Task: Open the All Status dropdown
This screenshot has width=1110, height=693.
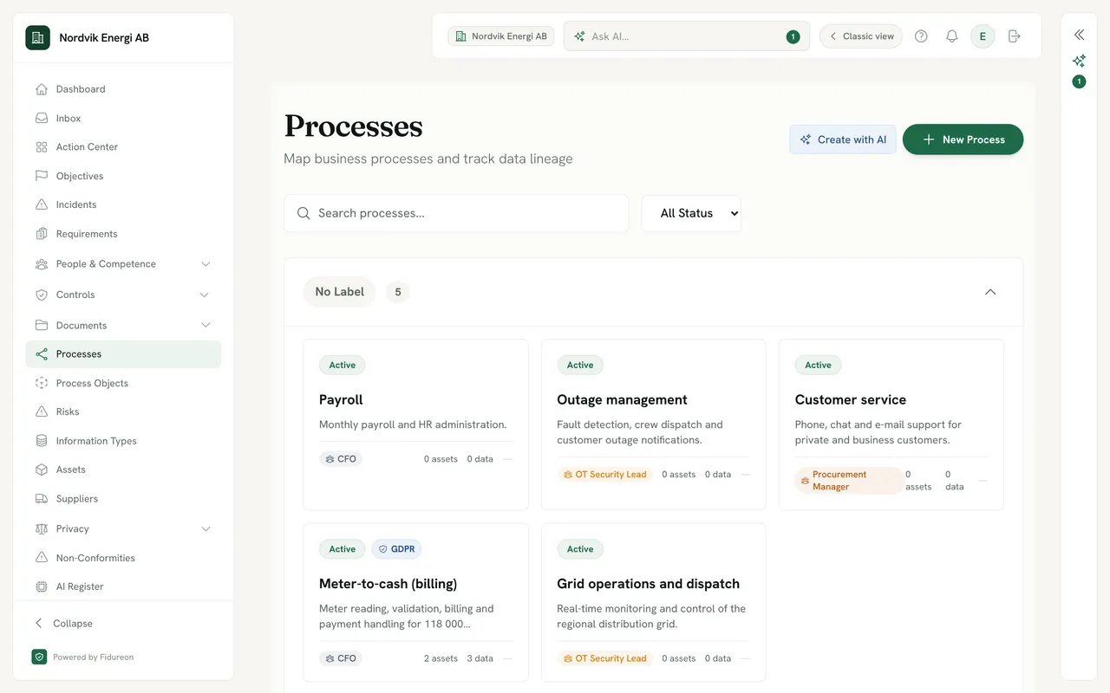Action: [x=691, y=213]
